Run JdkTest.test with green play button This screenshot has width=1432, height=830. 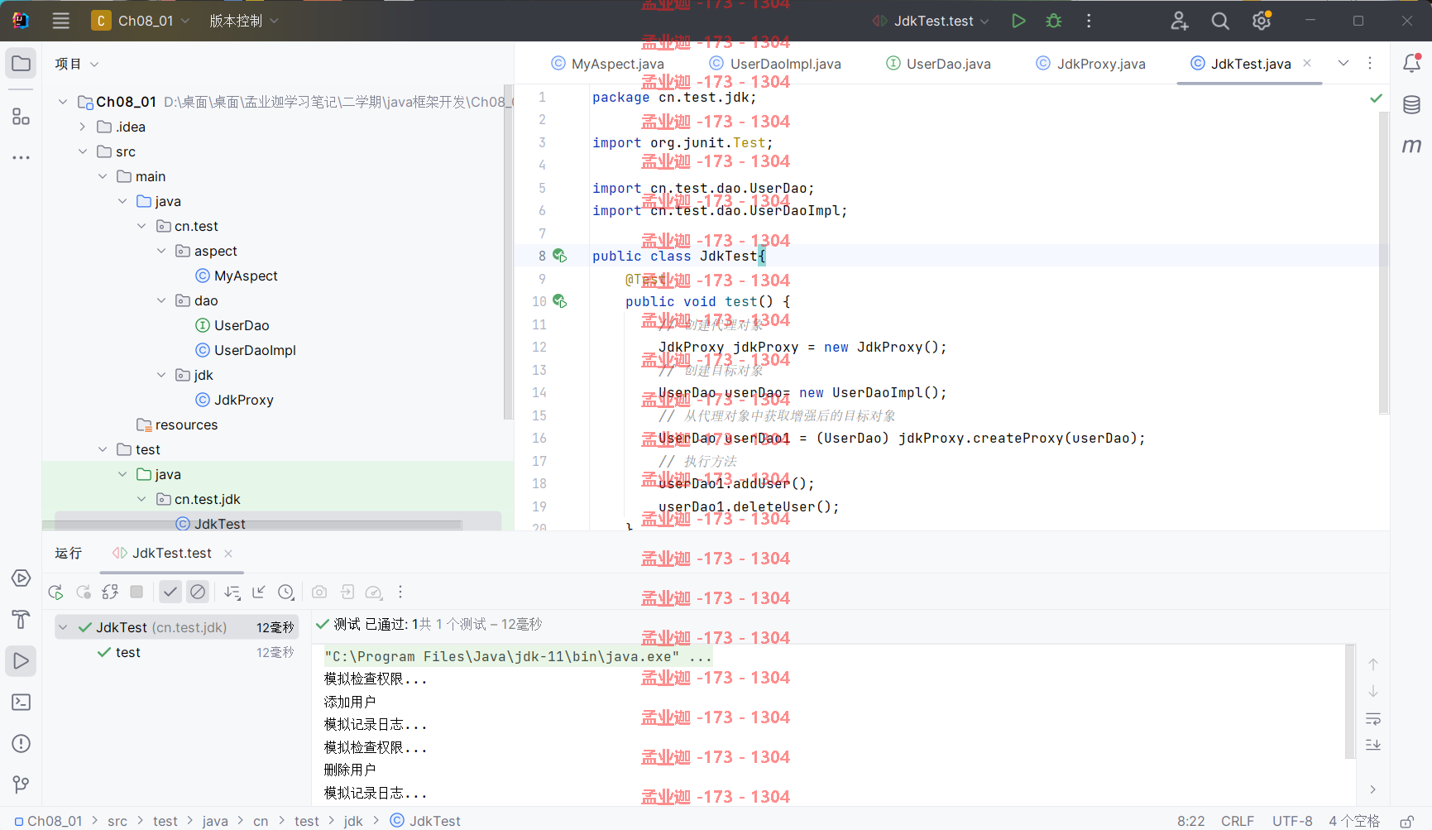coord(1018,21)
